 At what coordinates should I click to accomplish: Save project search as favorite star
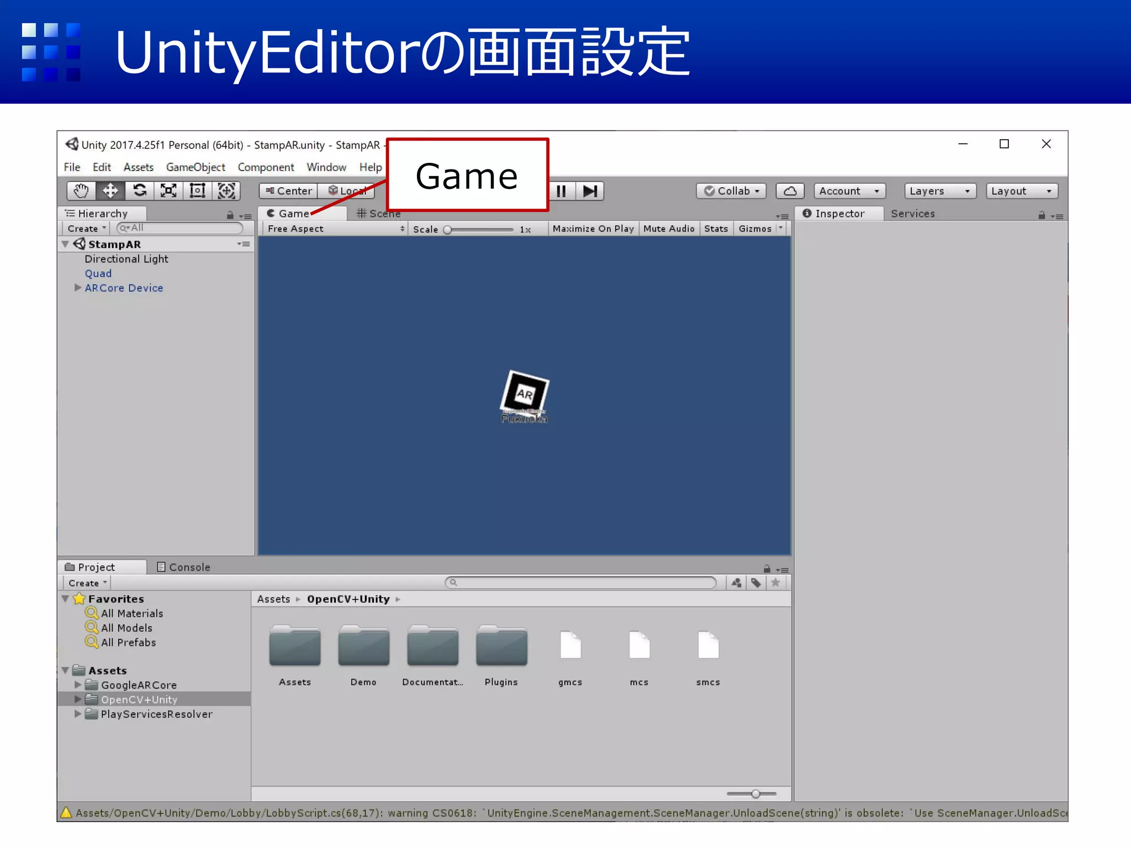coord(775,582)
